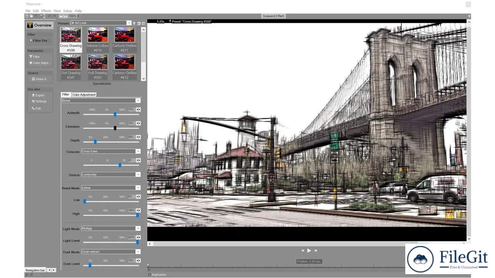Expand the Light Mode Multiply dropdown
The height and width of the screenshot is (278, 495).
(111, 229)
